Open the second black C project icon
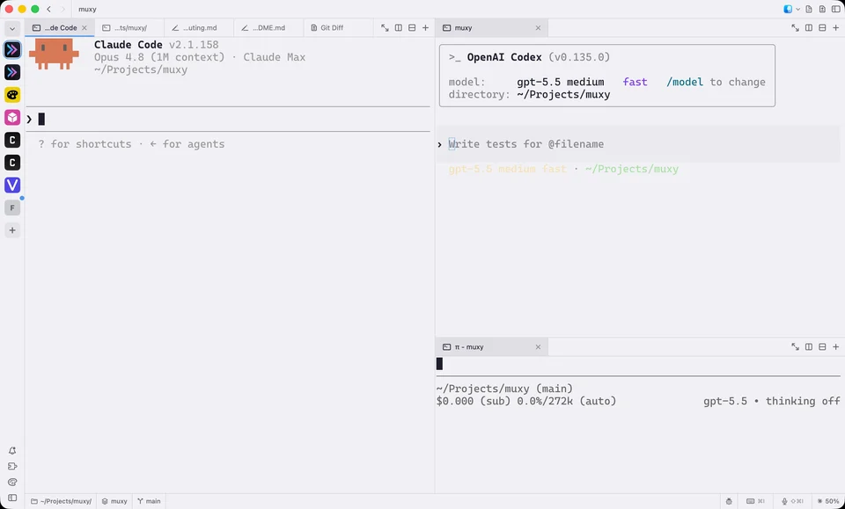845x509 pixels. [x=12, y=163]
